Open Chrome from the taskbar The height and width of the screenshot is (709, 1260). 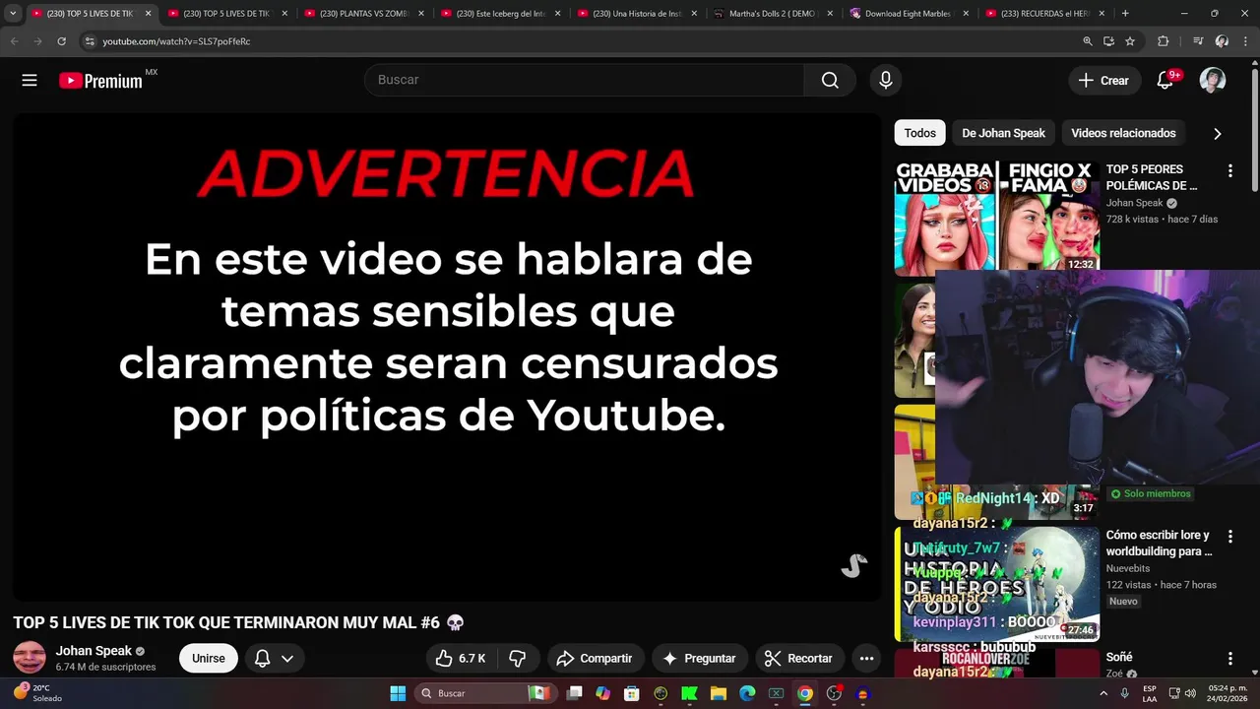tap(804, 693)
